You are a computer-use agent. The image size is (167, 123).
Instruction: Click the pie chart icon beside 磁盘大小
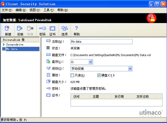[x=48, y=81]
